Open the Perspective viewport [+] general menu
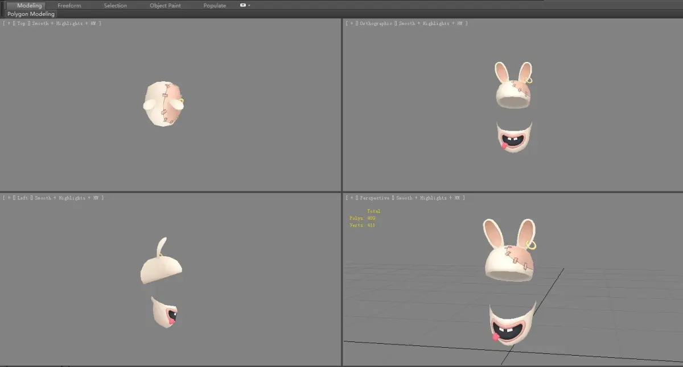The height and width of the screenshot is (367, 683). coord(352,198)
